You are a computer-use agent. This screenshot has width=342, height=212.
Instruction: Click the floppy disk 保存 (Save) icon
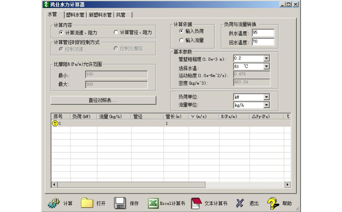[x=120, y=204]
